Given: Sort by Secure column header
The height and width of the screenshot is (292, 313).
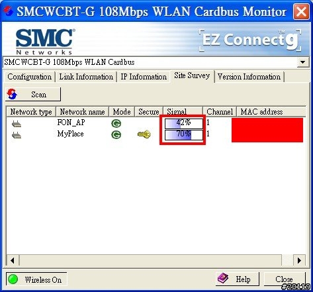Looking at the screenshot, I should tap(149, 112).
